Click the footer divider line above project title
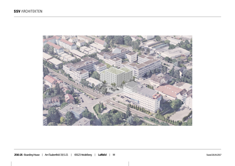Image resolution: width=235 pixels, height=166 pixels. pyautogui.click(x=117, y=149)
